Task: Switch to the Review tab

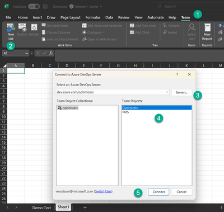Action: click(x=124, y=17)
